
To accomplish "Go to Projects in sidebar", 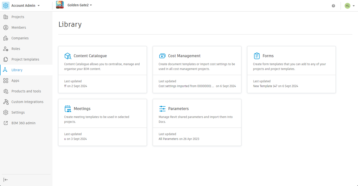I will pos(18,17).
